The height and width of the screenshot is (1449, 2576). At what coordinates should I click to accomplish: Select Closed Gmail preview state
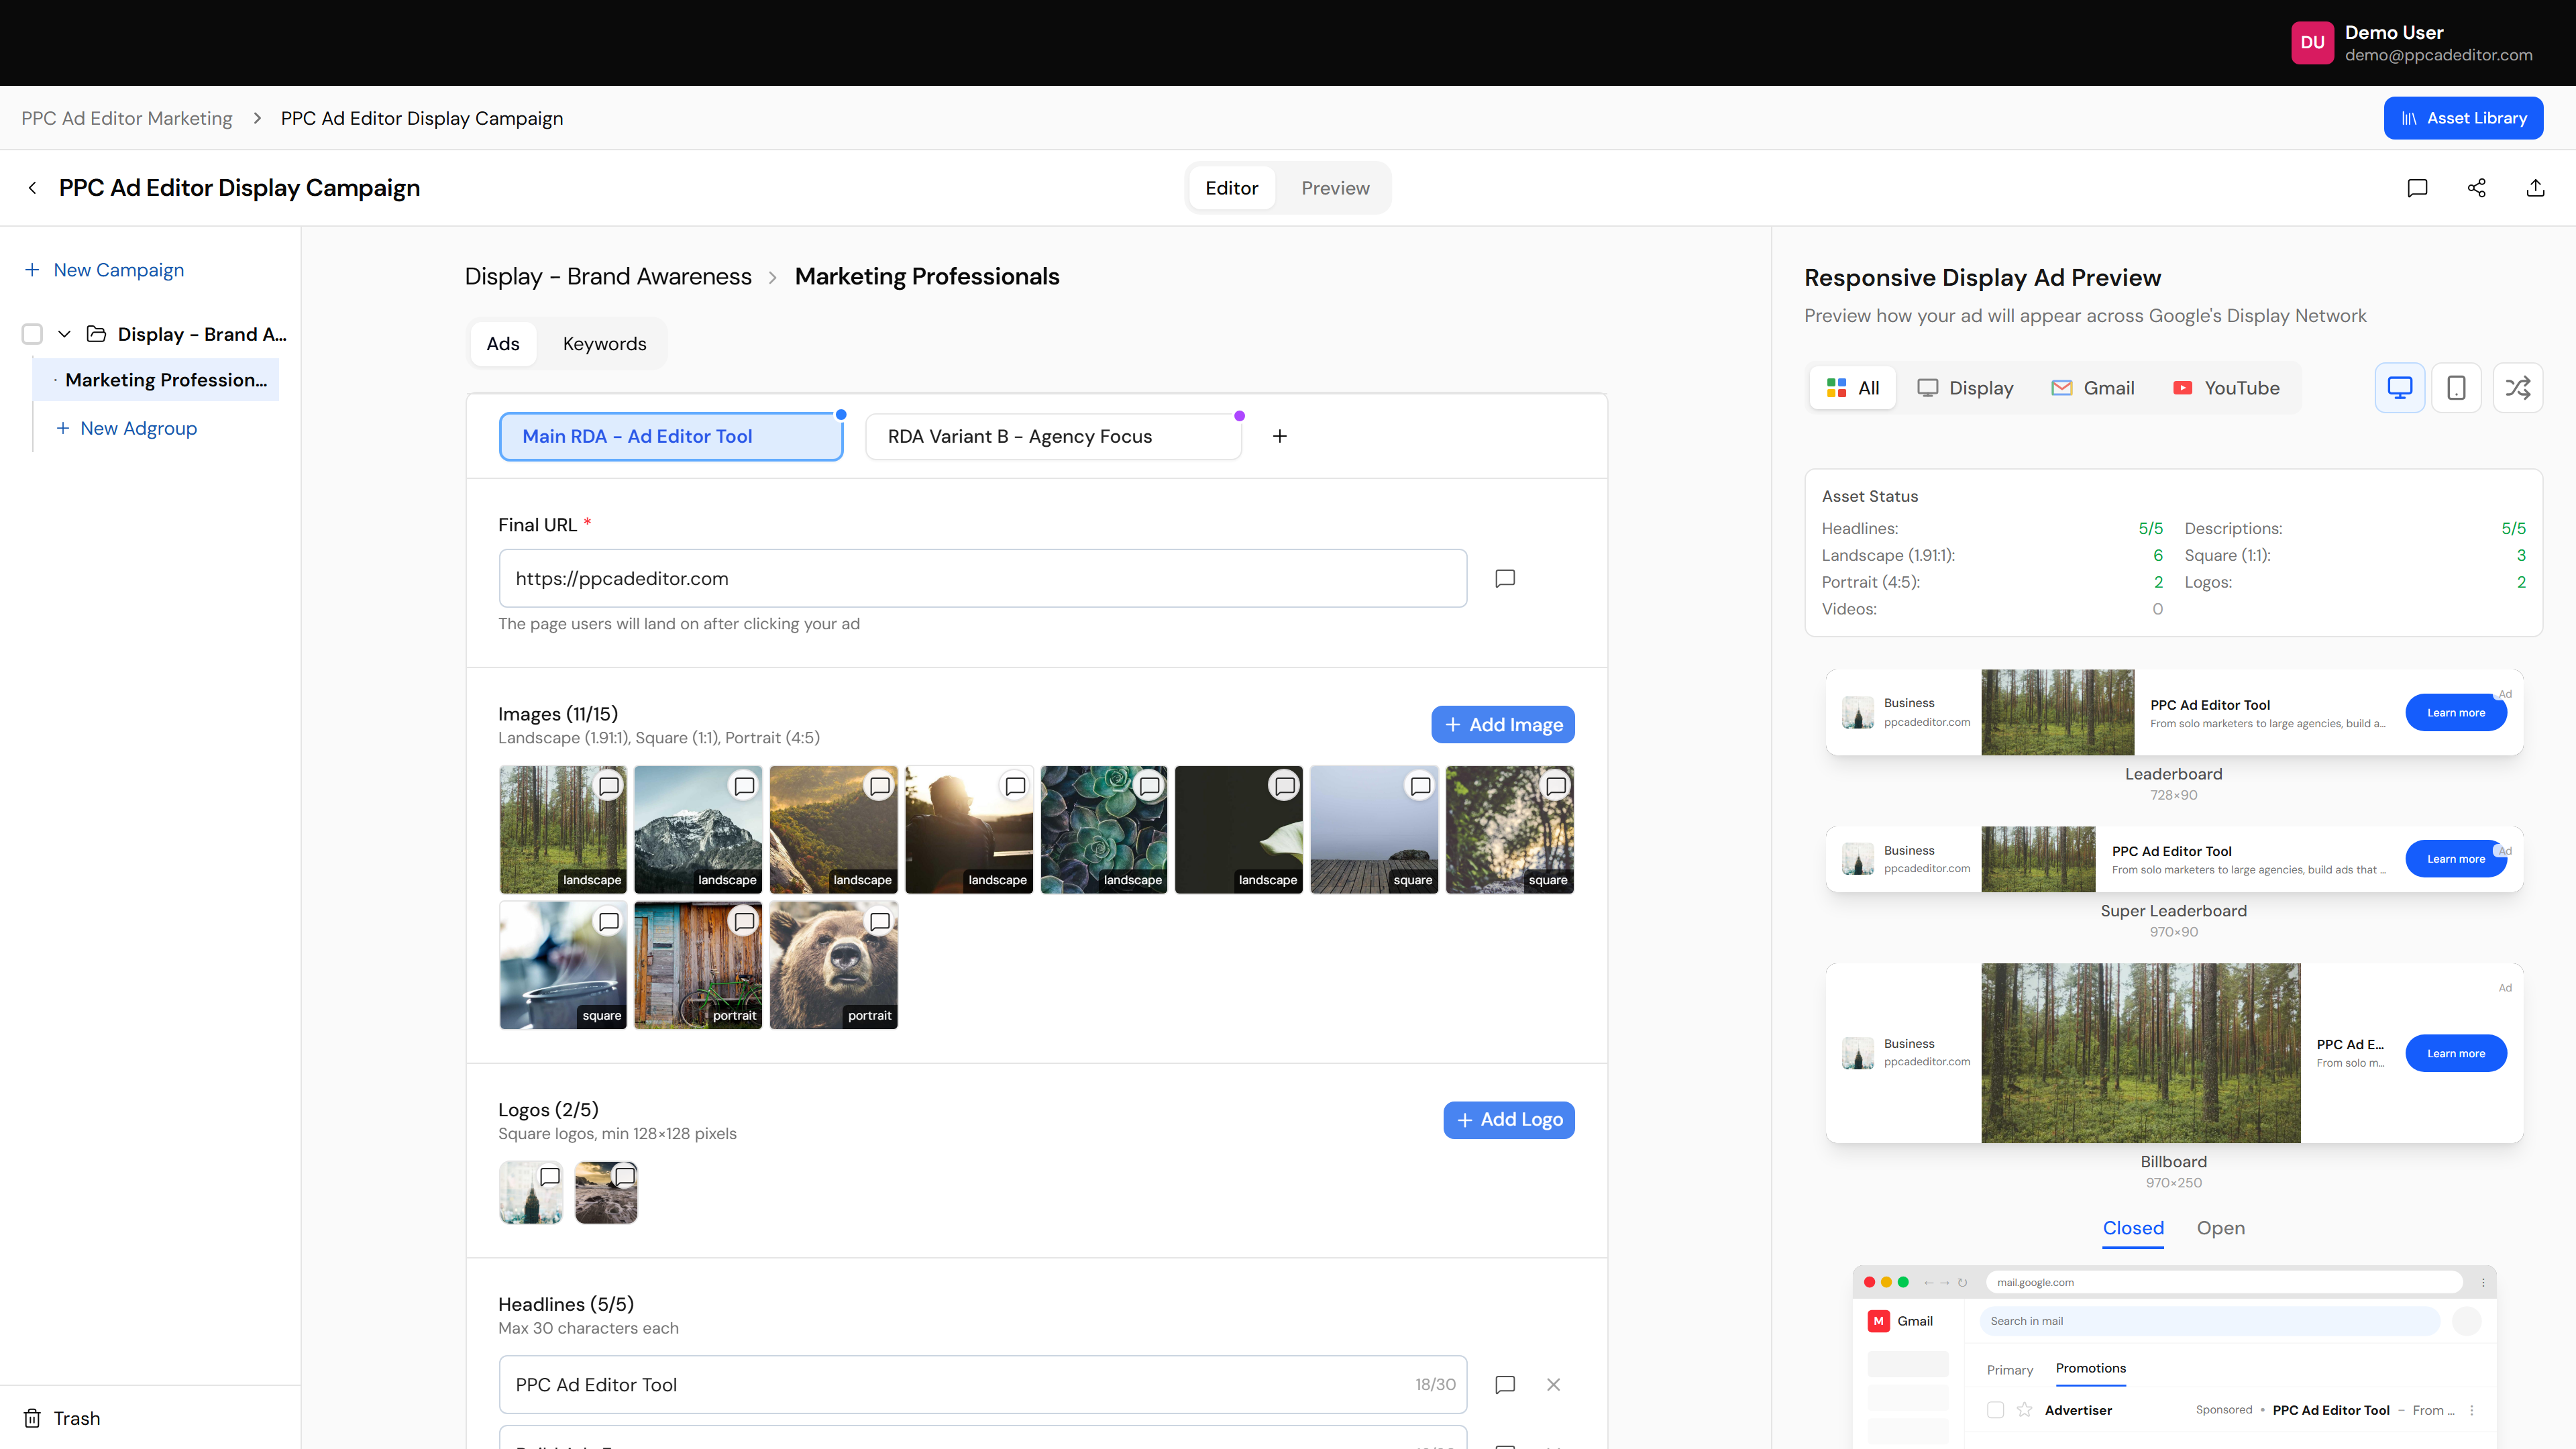point(2133,1228)
